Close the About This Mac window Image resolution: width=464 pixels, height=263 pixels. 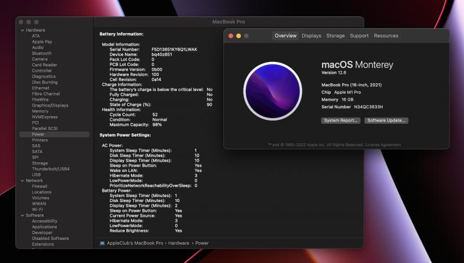pyautogui.click(x=230, y=36)
